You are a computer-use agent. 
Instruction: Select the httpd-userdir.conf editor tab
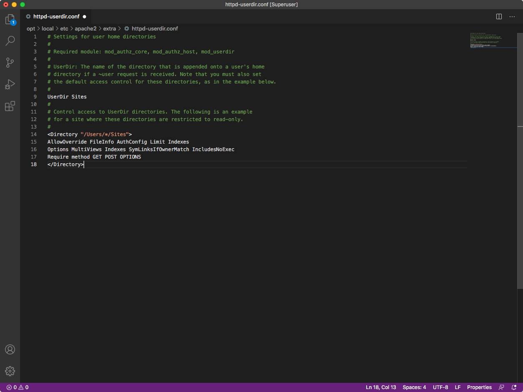click(56, 17)
